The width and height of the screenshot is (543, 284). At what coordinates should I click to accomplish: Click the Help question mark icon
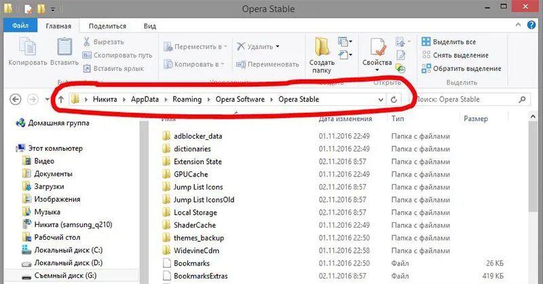pos(531,25)
